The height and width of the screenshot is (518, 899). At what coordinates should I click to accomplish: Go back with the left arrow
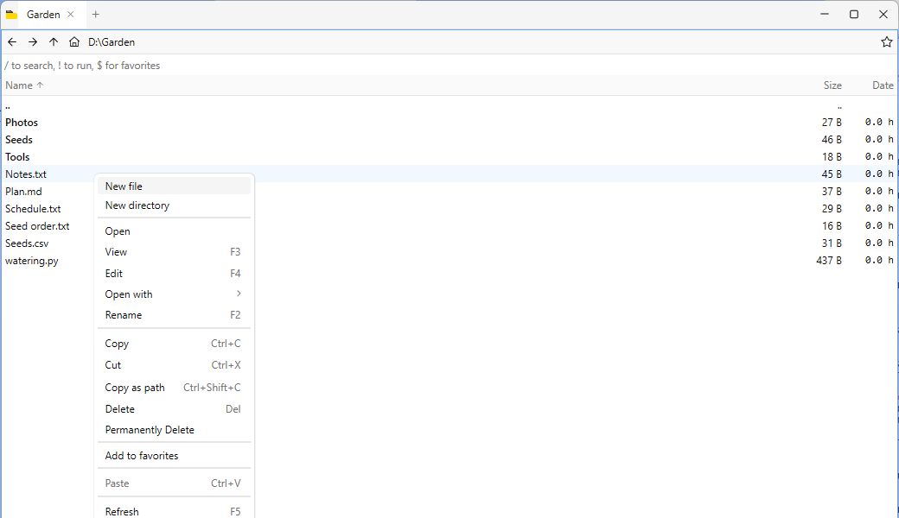pyautogui.click(x=12, y=41)
